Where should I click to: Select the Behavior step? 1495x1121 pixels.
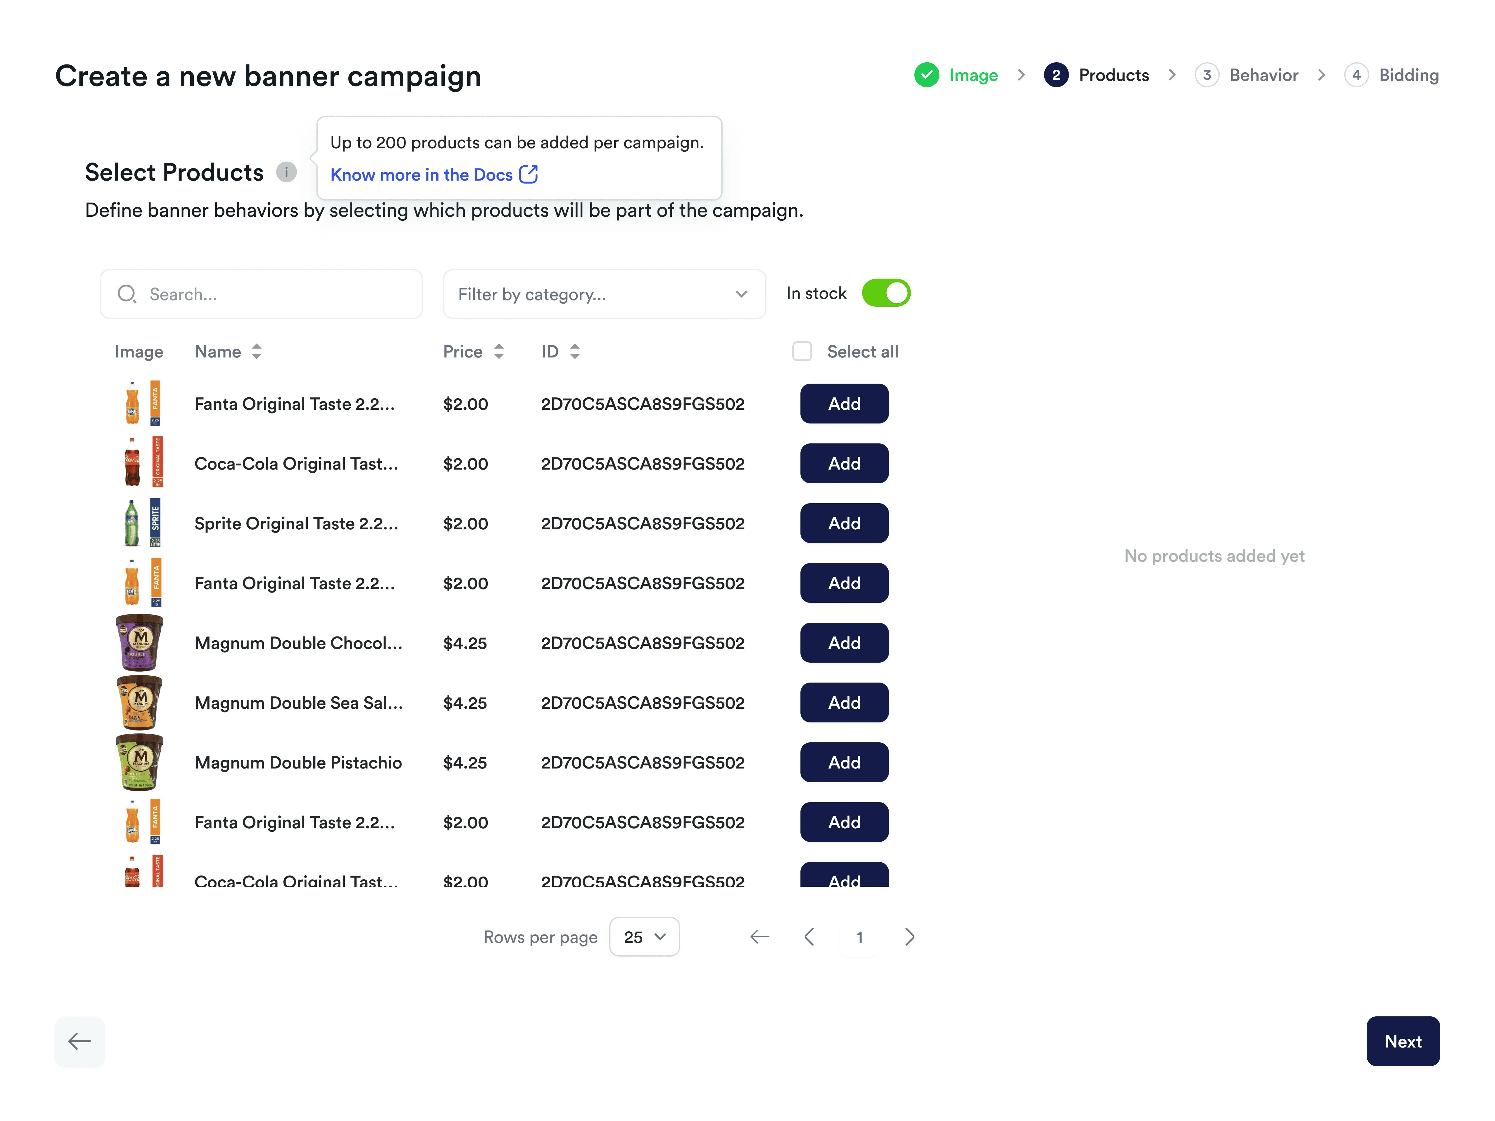tap(1263, 75)
